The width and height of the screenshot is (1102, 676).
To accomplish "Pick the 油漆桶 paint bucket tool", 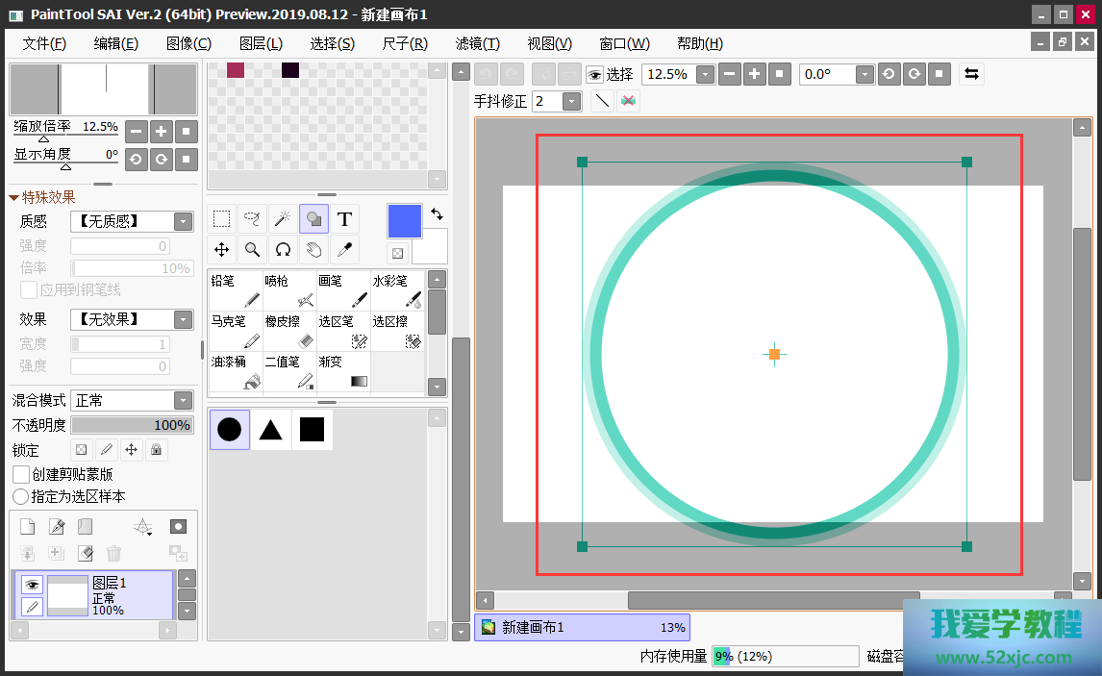I will click(235, 372).
